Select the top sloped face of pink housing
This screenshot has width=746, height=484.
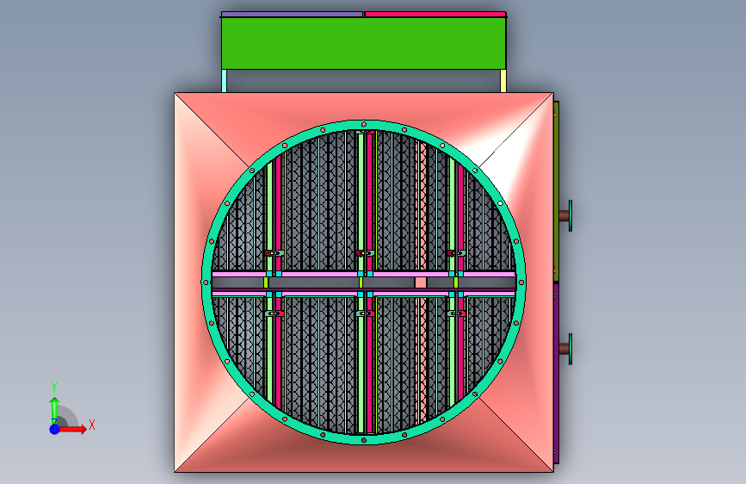364,106
